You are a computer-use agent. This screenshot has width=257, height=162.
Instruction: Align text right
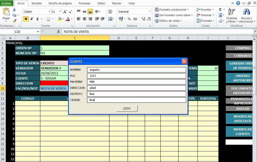coord(90,19)
